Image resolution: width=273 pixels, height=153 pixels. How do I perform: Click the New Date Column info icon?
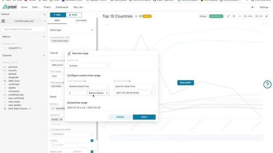pos(30,109)
